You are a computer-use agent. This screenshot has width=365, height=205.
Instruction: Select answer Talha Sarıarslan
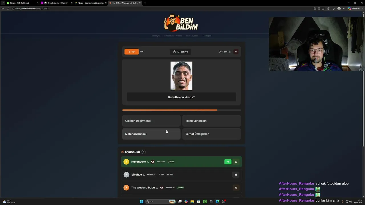[211, 121]
